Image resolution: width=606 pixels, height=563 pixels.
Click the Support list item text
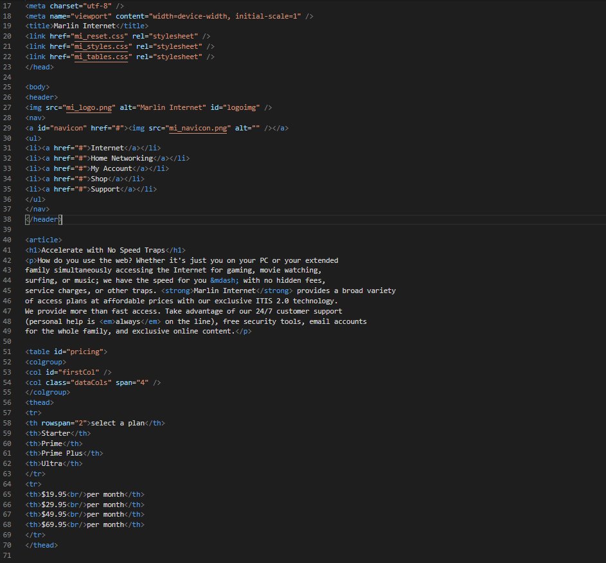click(105, 189)
